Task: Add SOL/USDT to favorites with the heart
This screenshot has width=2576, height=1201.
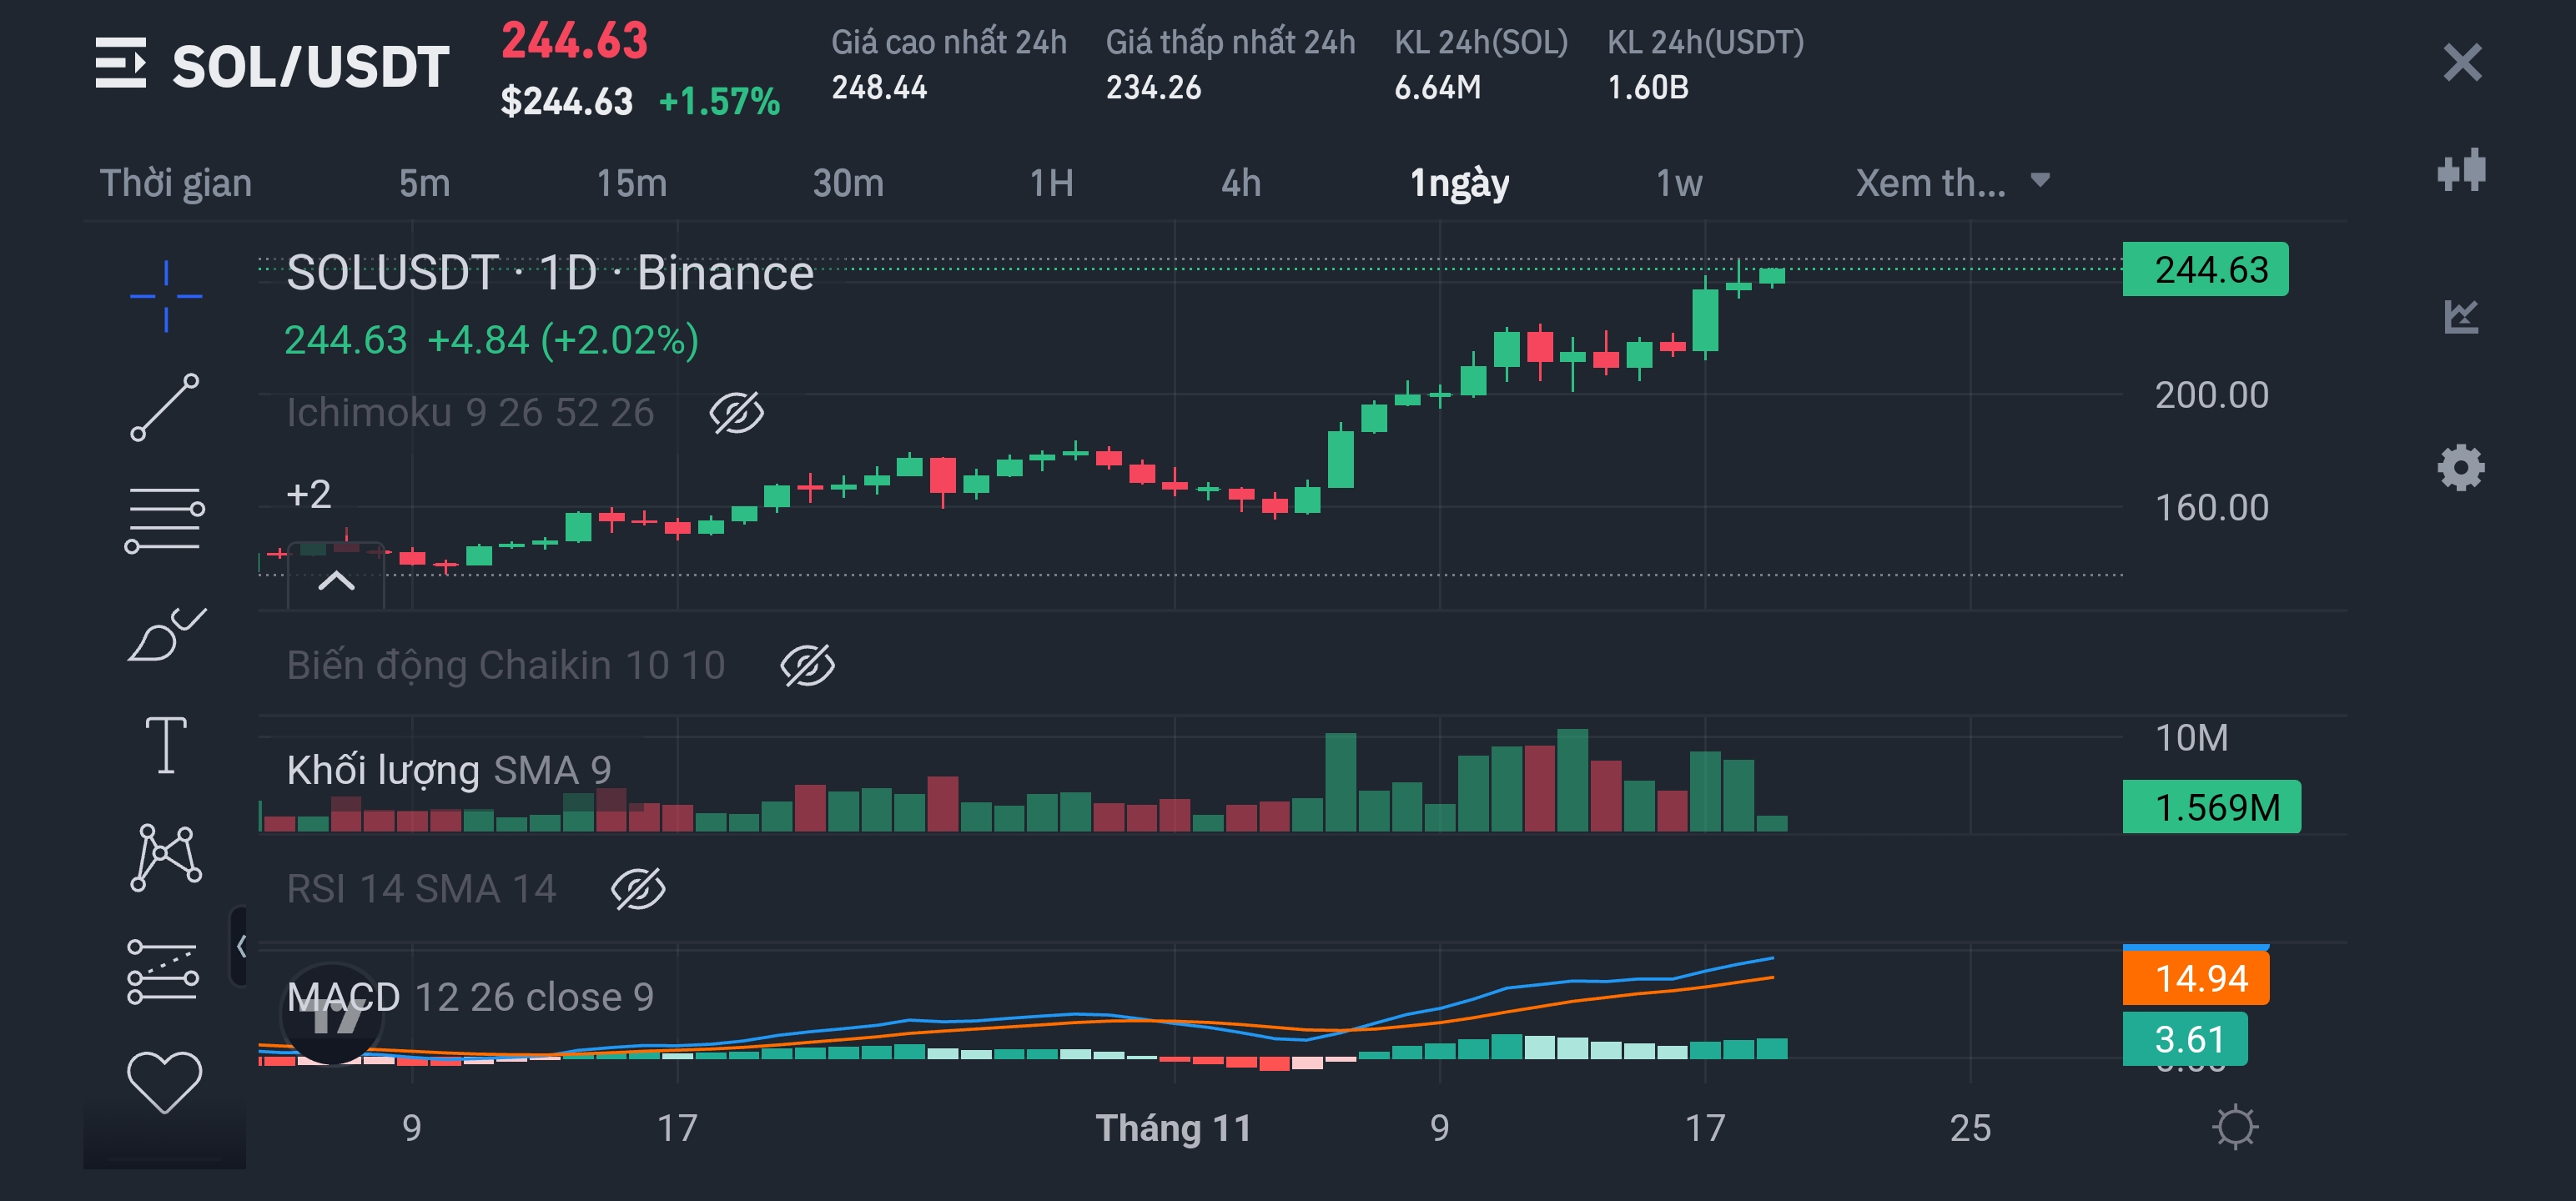Action: point(165,1082)
